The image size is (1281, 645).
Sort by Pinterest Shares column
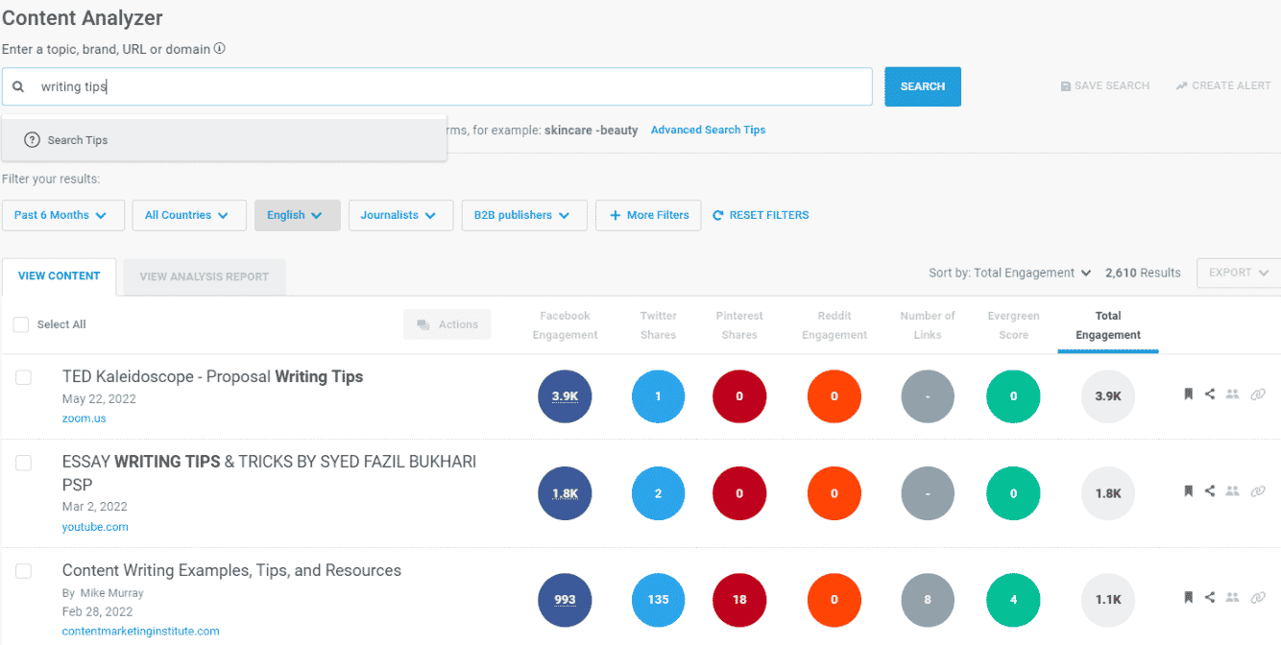click(739, 325)
